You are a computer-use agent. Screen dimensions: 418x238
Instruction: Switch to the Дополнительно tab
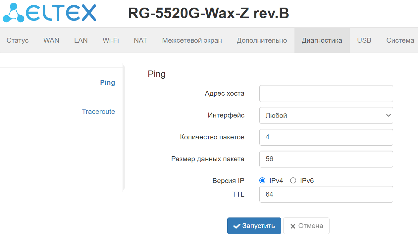click(262, 40)
